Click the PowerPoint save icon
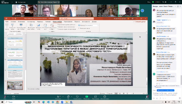182x104 pixels. point(7,18)
